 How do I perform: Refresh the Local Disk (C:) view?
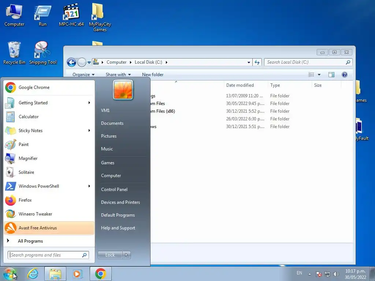coord(257,62)
